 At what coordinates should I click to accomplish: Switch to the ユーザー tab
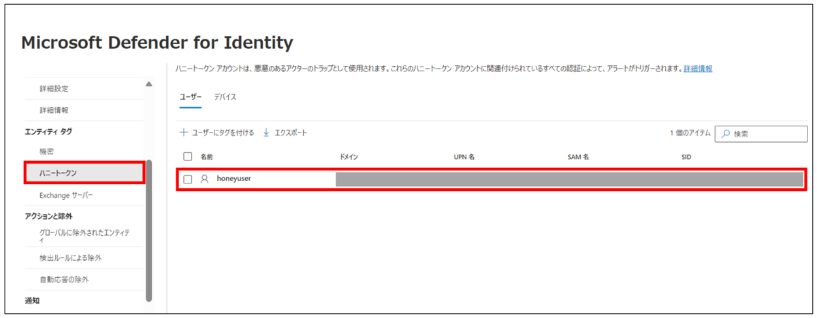pos(191,97)
